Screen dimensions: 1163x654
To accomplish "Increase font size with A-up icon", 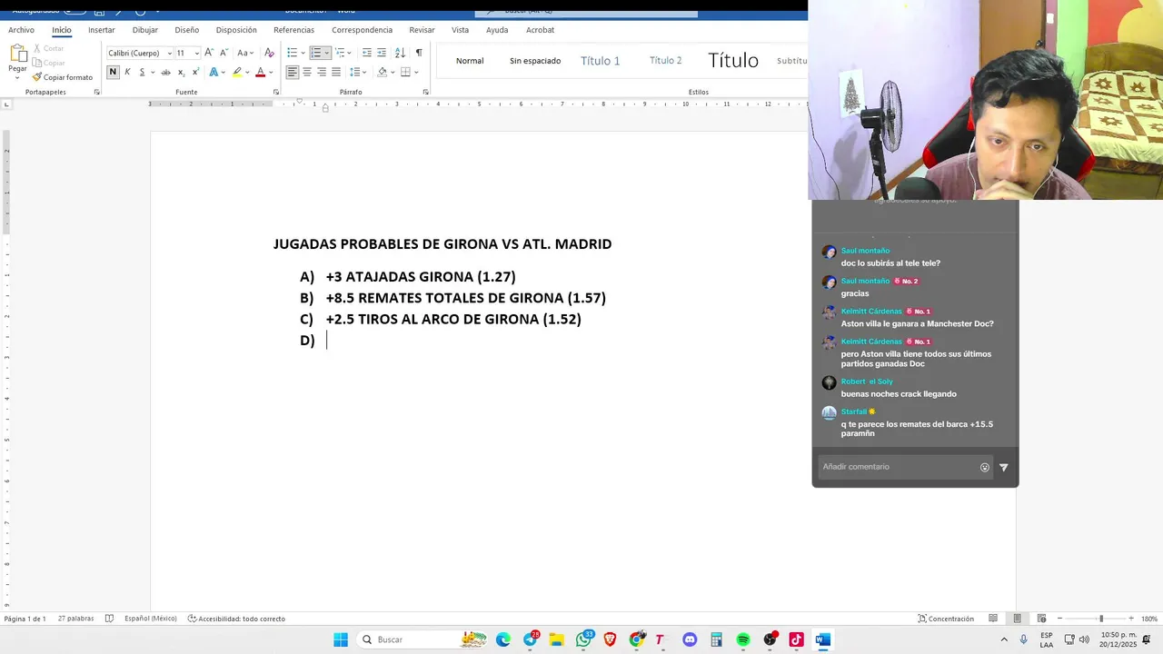I will click(209, 53).
